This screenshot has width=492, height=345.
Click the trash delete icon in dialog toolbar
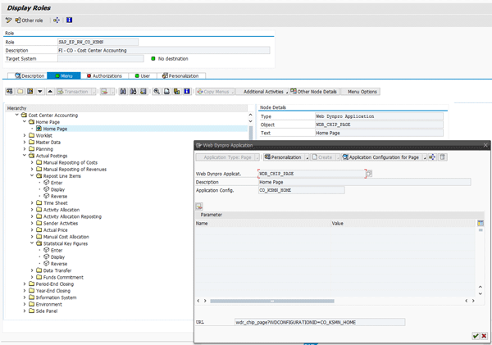pos(444,157)
